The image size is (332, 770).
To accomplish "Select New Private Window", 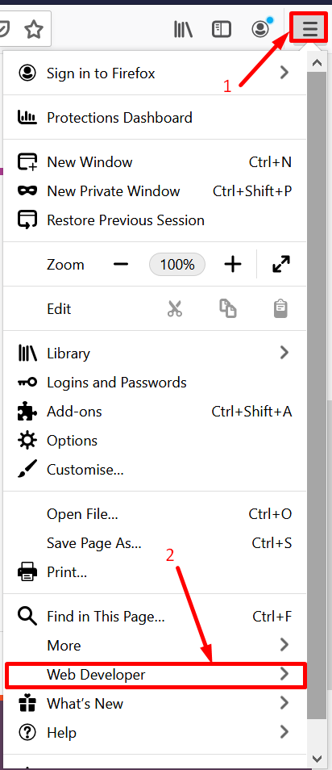I will 155,191.
